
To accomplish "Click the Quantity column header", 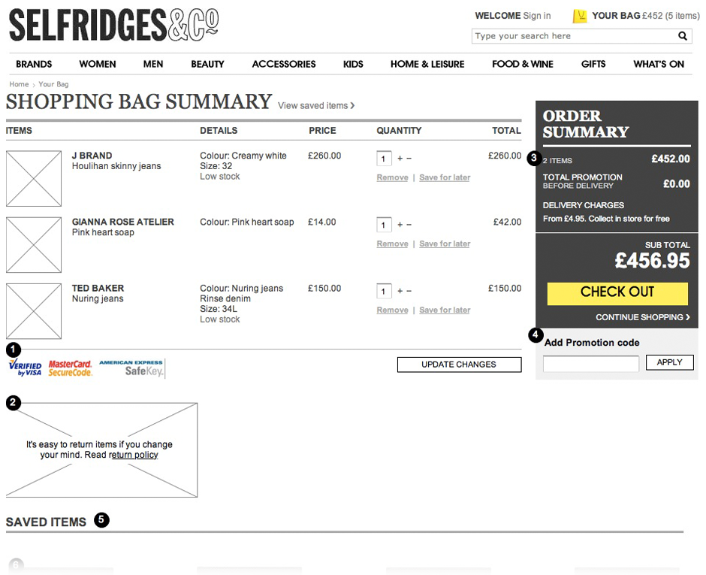I will point(399,130).
